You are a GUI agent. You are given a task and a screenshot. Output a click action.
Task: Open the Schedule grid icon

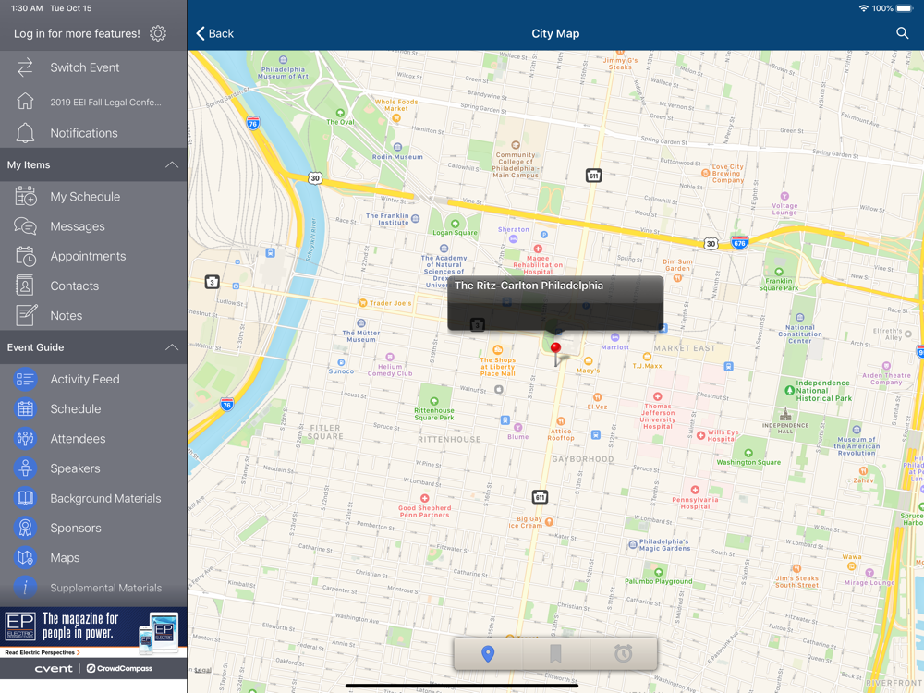tap(25, 408)
